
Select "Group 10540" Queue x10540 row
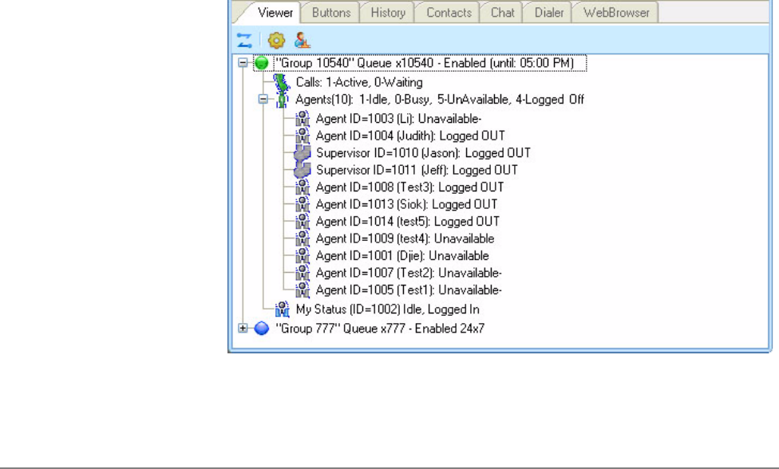pos(425,63)
